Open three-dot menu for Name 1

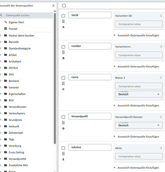(161, 78)
